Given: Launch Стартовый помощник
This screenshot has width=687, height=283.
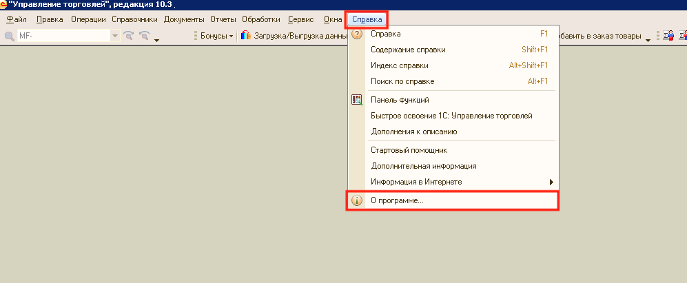Looking at the screenshot, I should [x=453, y=150].
